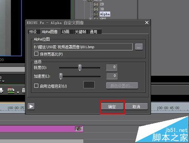The width and height of the screenshot is (189, 143).
Task: Click the 锐度(S) slider handle
Action: pos(80,68)
